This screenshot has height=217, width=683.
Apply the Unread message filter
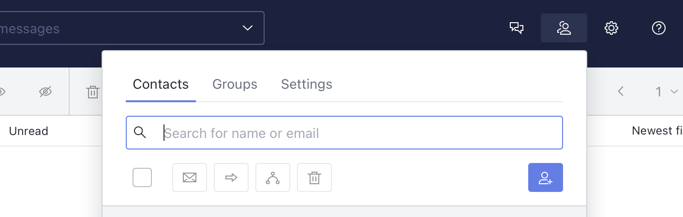pos(29,131)
